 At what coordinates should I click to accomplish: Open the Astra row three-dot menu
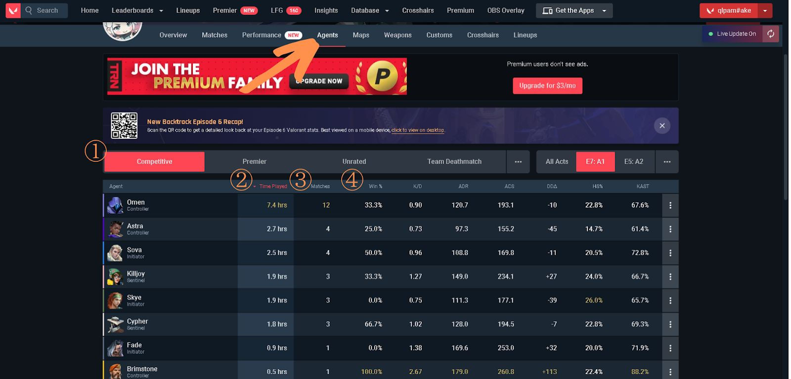pyautogui.click(x=670, y=229)
